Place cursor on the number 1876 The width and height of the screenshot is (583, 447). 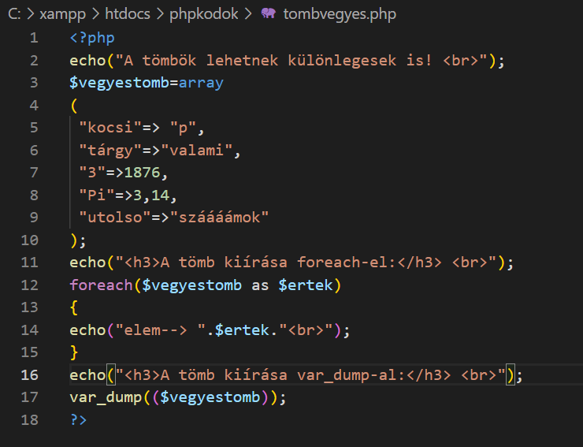pos(150,173)
